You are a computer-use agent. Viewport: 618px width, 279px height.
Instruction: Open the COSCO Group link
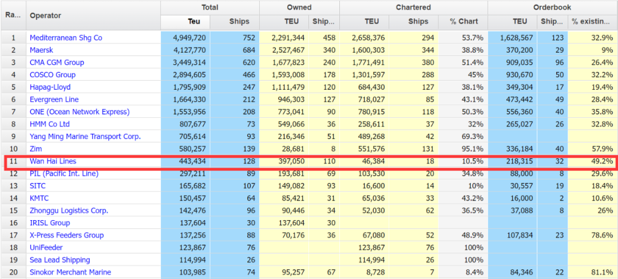[53, 75]
